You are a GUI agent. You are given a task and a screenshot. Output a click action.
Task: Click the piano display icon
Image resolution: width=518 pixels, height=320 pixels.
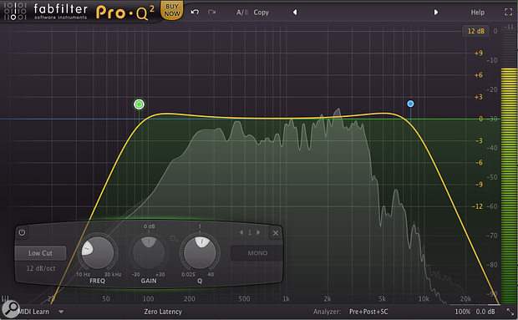pyautogui.click(x=5, y=298)
